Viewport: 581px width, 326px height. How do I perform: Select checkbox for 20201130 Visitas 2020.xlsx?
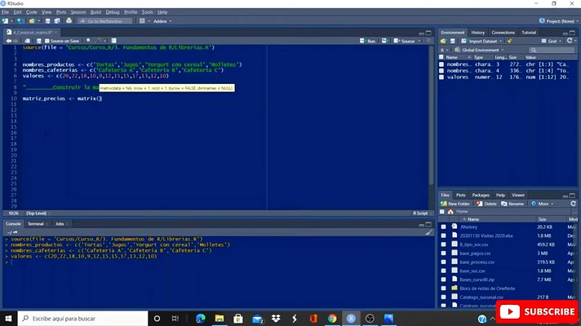444,236
